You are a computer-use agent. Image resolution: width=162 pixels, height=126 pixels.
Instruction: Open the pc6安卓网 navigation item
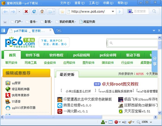click(x=108, y=55)
